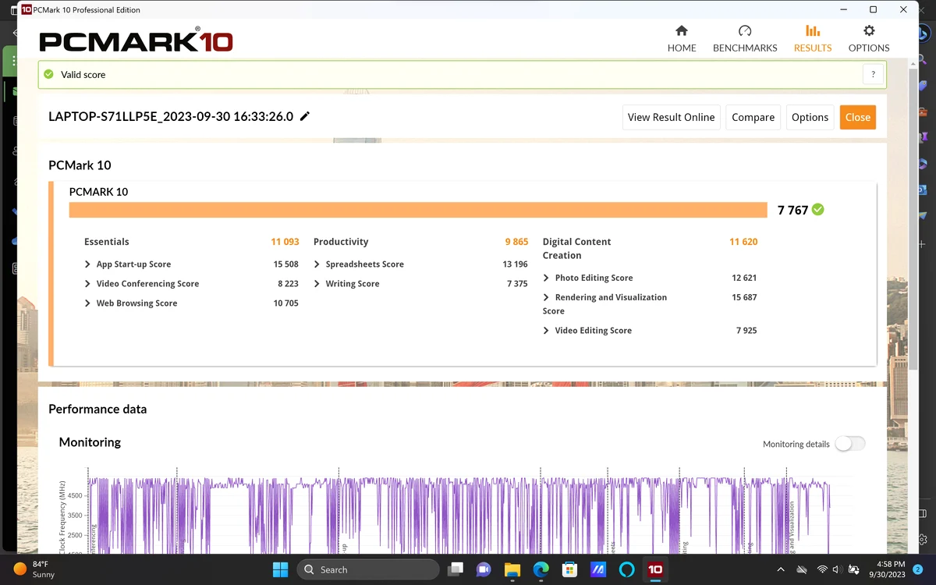Close the result with orange Close button
The image size is (936, 585).
857,117
